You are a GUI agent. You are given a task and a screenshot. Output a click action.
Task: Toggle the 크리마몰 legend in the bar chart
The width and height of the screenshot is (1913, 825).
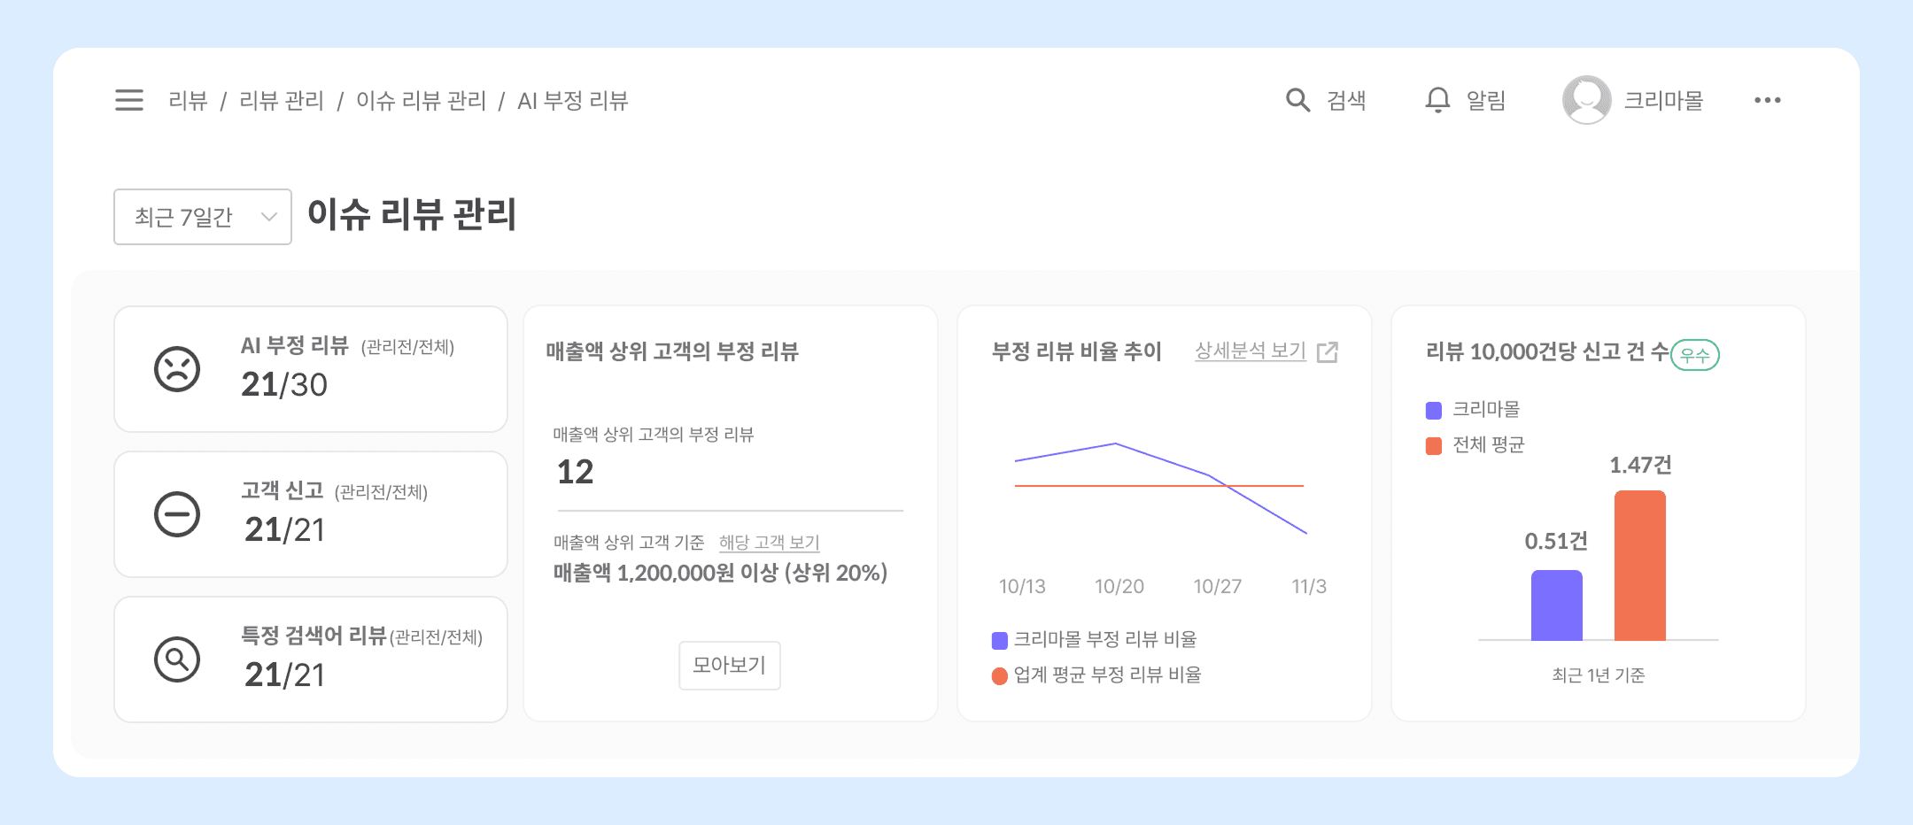pos(1475,408)
